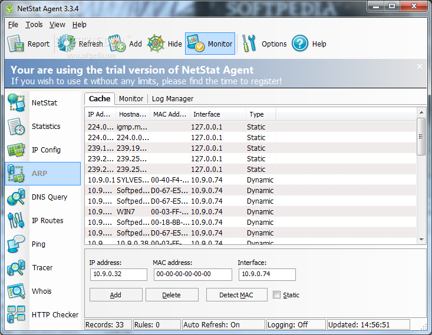The width and height of the screenshot is (432, 335).
Task: Close the trial version banner
Action: 419,67
